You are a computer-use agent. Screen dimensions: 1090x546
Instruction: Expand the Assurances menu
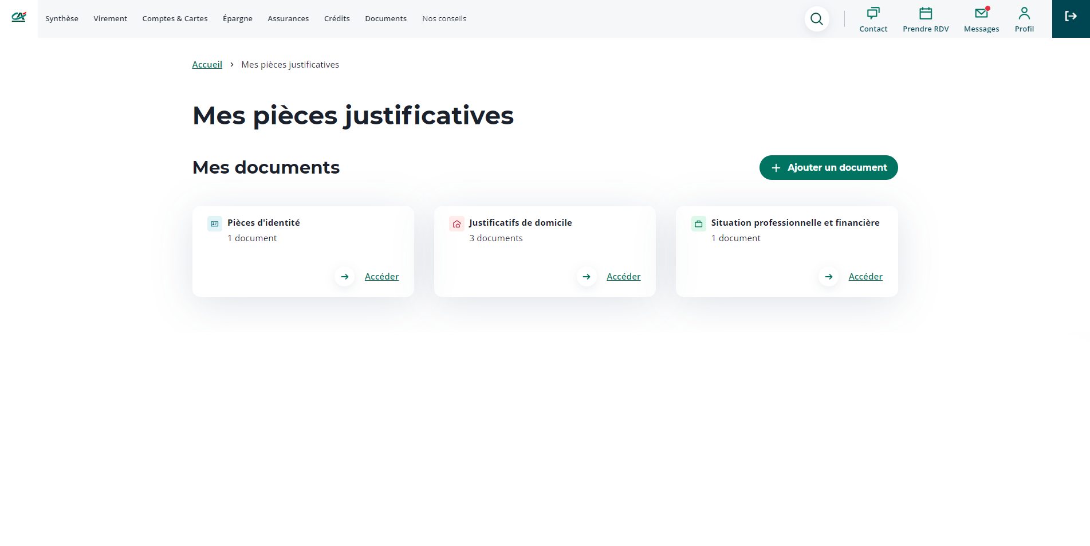(288, 19)
